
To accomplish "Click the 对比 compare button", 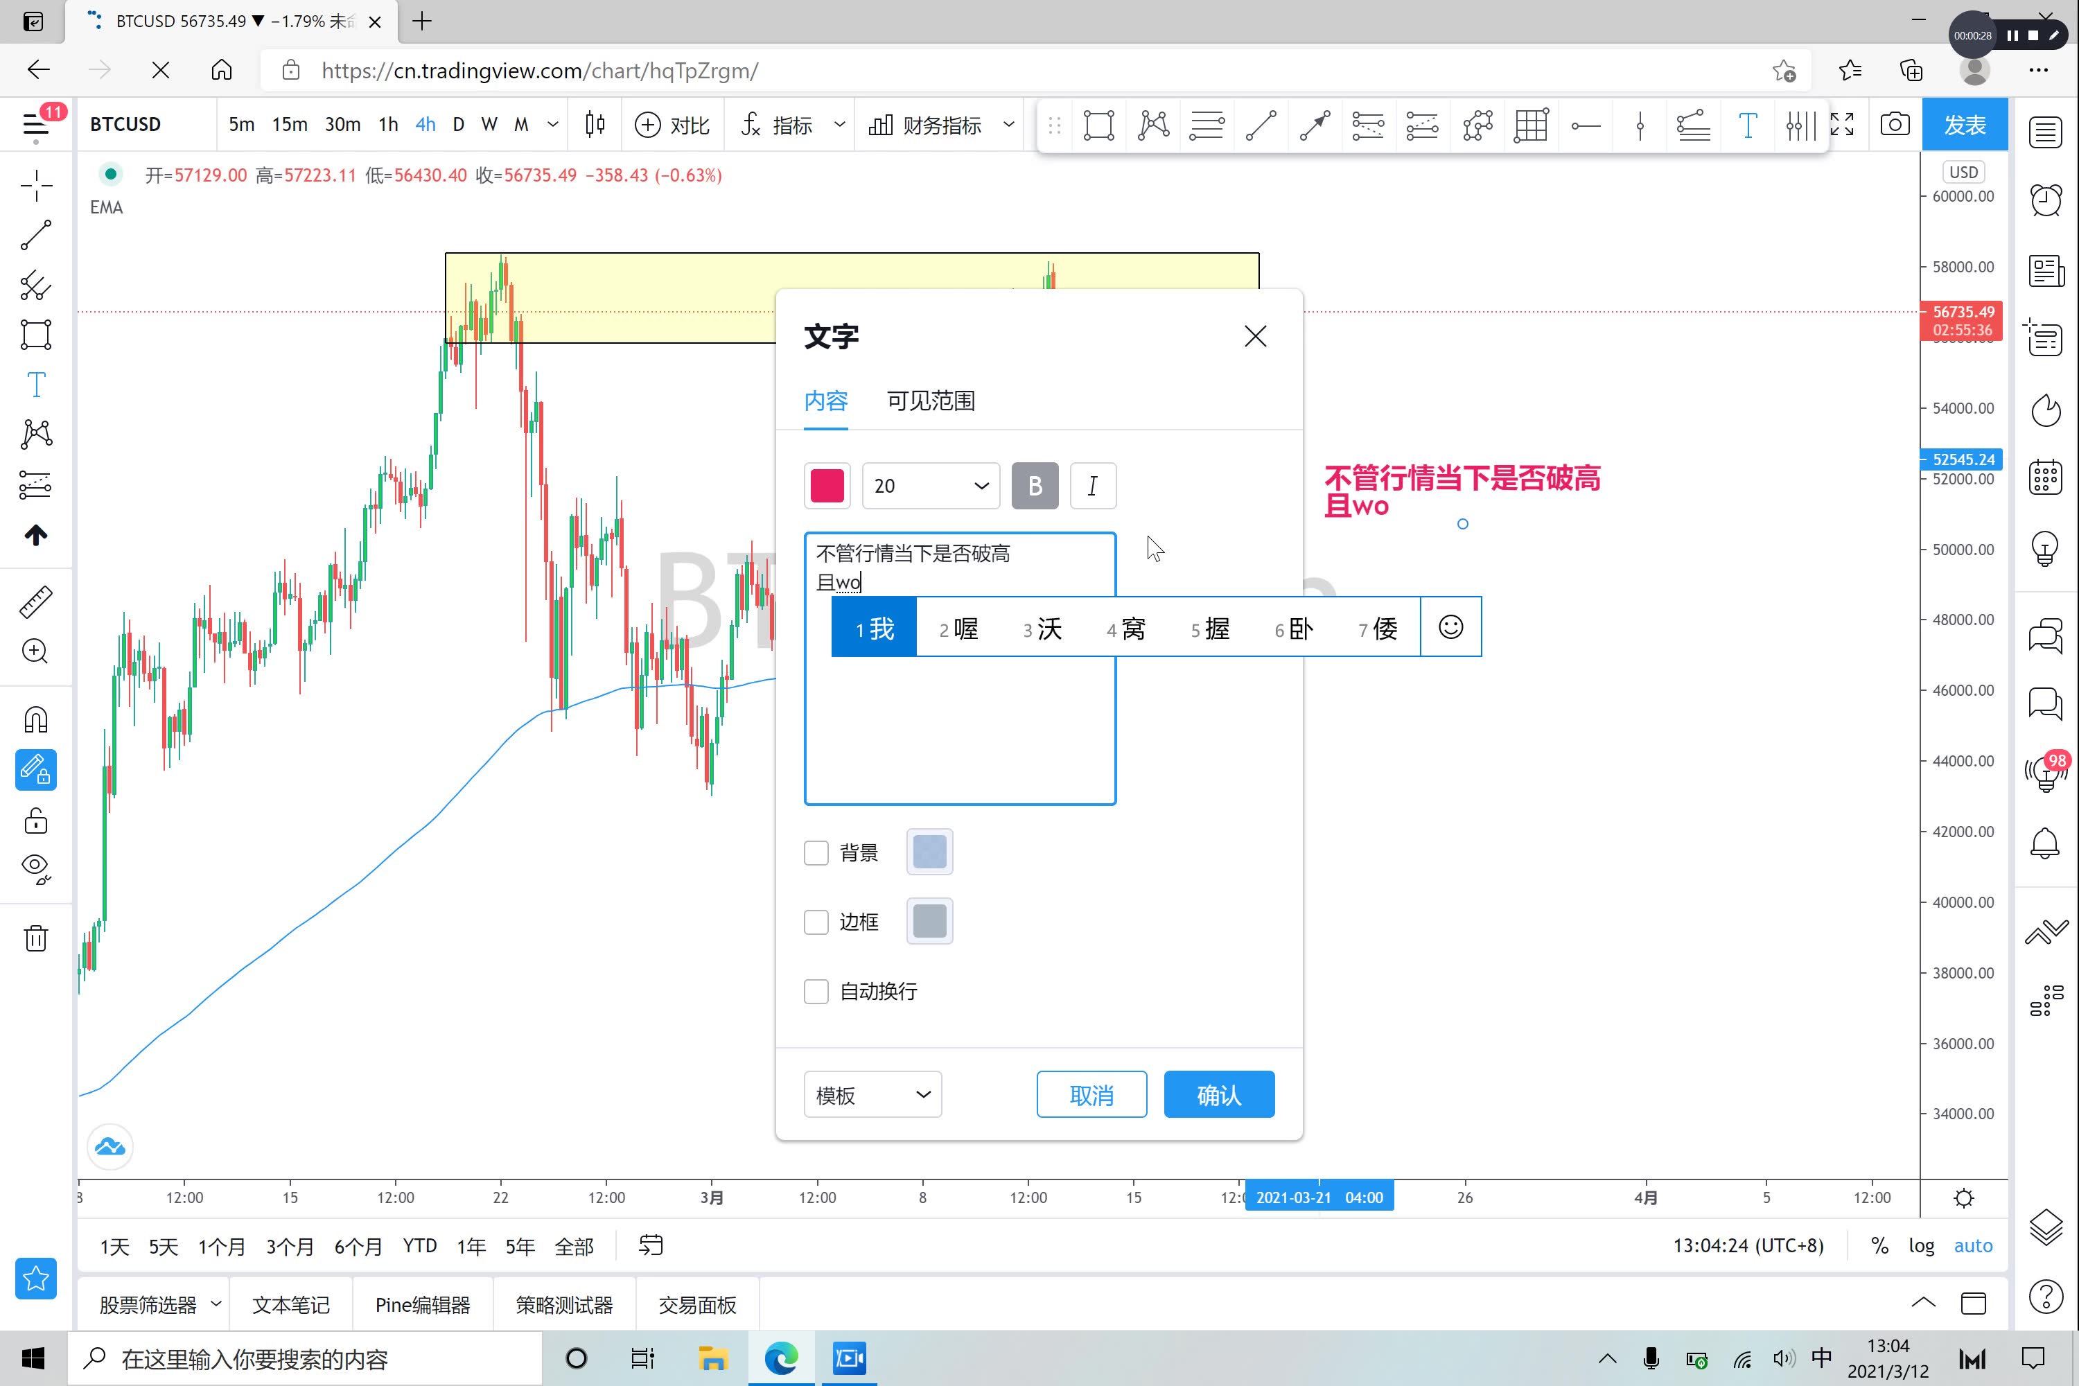I will pyautogui.click(x=673, y=125).
